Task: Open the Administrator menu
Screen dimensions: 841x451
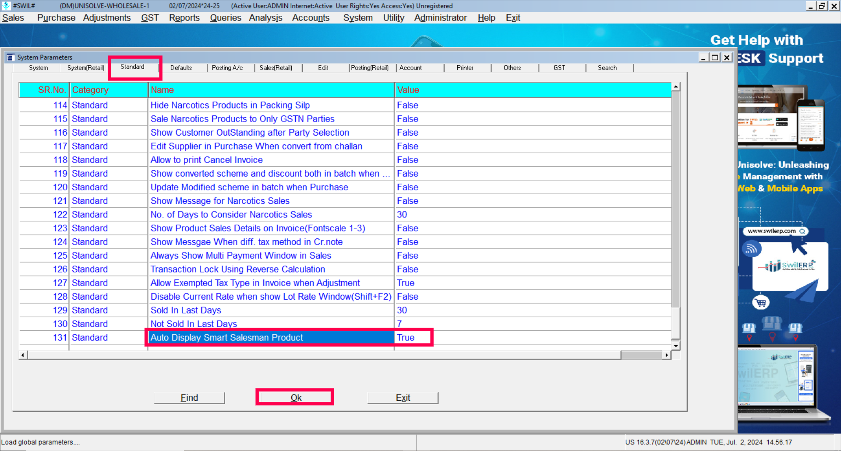Action: [x=440, y=18]
